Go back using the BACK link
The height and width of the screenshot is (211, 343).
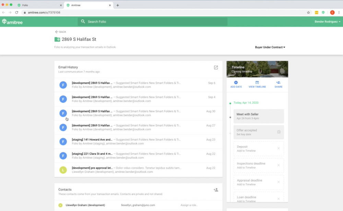pos(61,32)
